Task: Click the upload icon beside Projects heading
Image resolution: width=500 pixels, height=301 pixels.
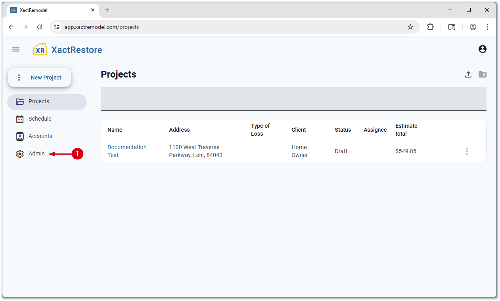Action: click(468, 74)
